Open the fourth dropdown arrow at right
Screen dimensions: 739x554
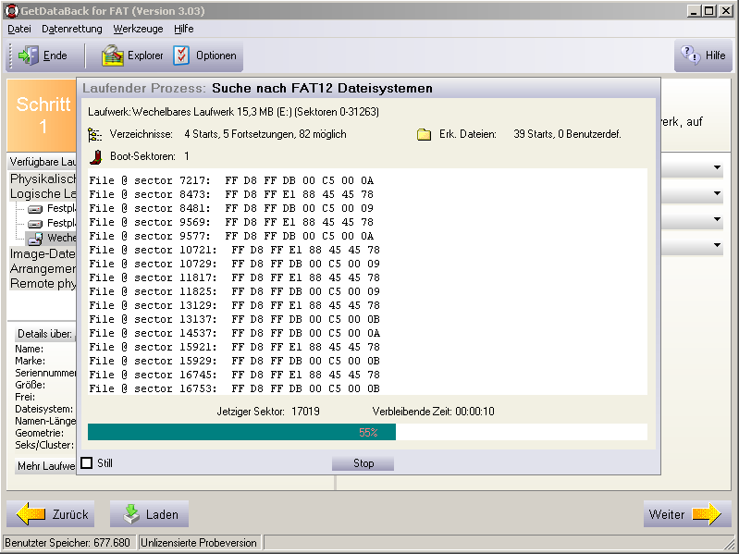(x=717, y=245)
